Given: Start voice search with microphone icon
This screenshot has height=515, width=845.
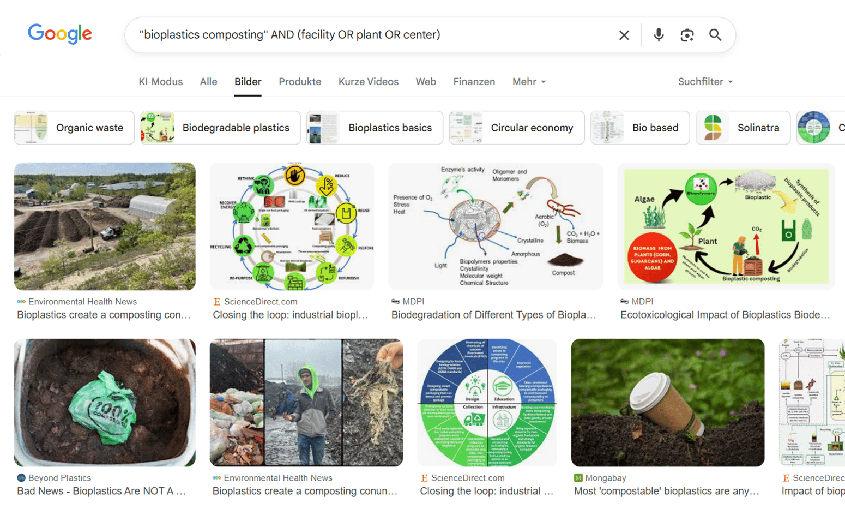Looking at the screenshot, I should click(x=659, y=35).
